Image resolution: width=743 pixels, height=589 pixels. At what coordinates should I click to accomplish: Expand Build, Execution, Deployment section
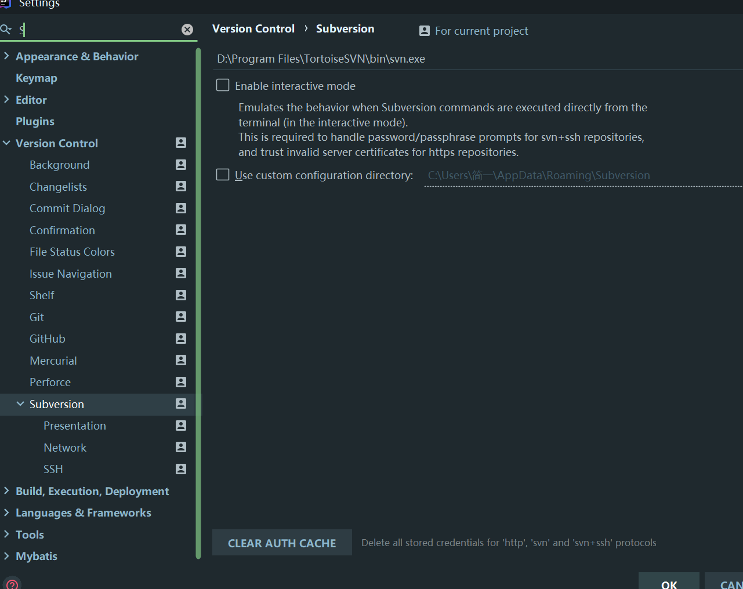(x=6, y=490)
